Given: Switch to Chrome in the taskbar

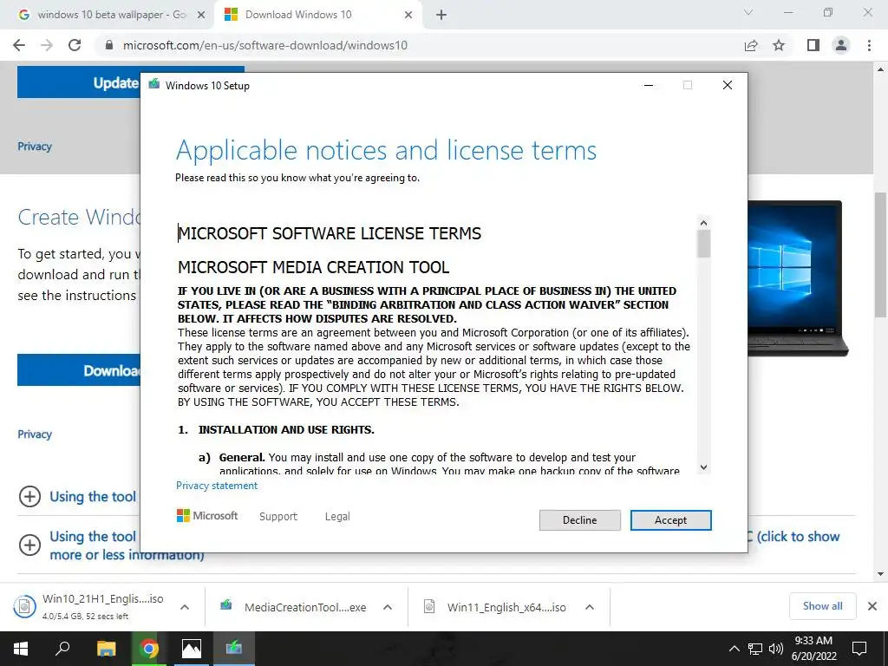Looking at the screenshot, I should [x=149, y=649].
